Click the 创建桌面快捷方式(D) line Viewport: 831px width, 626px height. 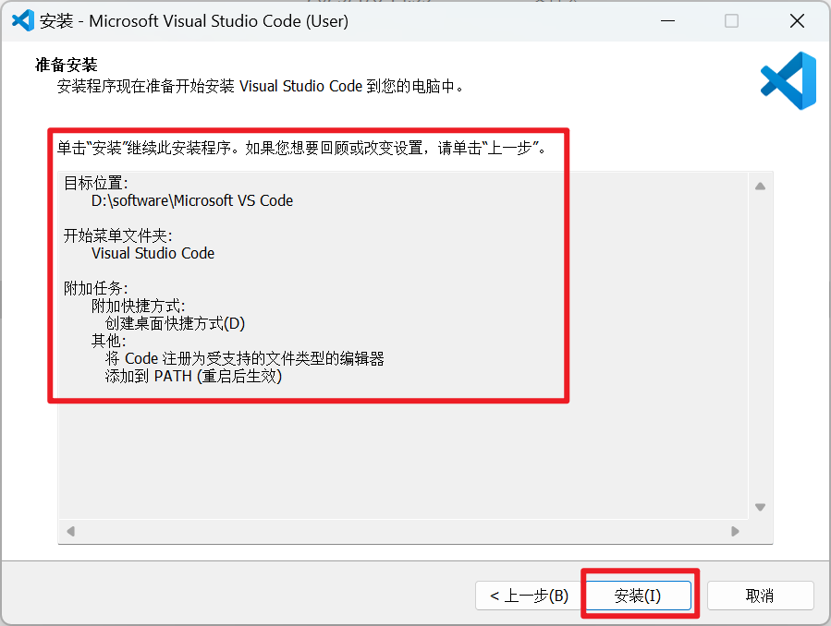(x=175, y=323)
